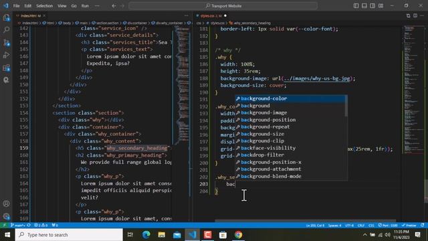Image resolution: width=428 pixels, height=241 pixels.
Task: Change CRLF end of line sequence
Action: tap(361, 226)
